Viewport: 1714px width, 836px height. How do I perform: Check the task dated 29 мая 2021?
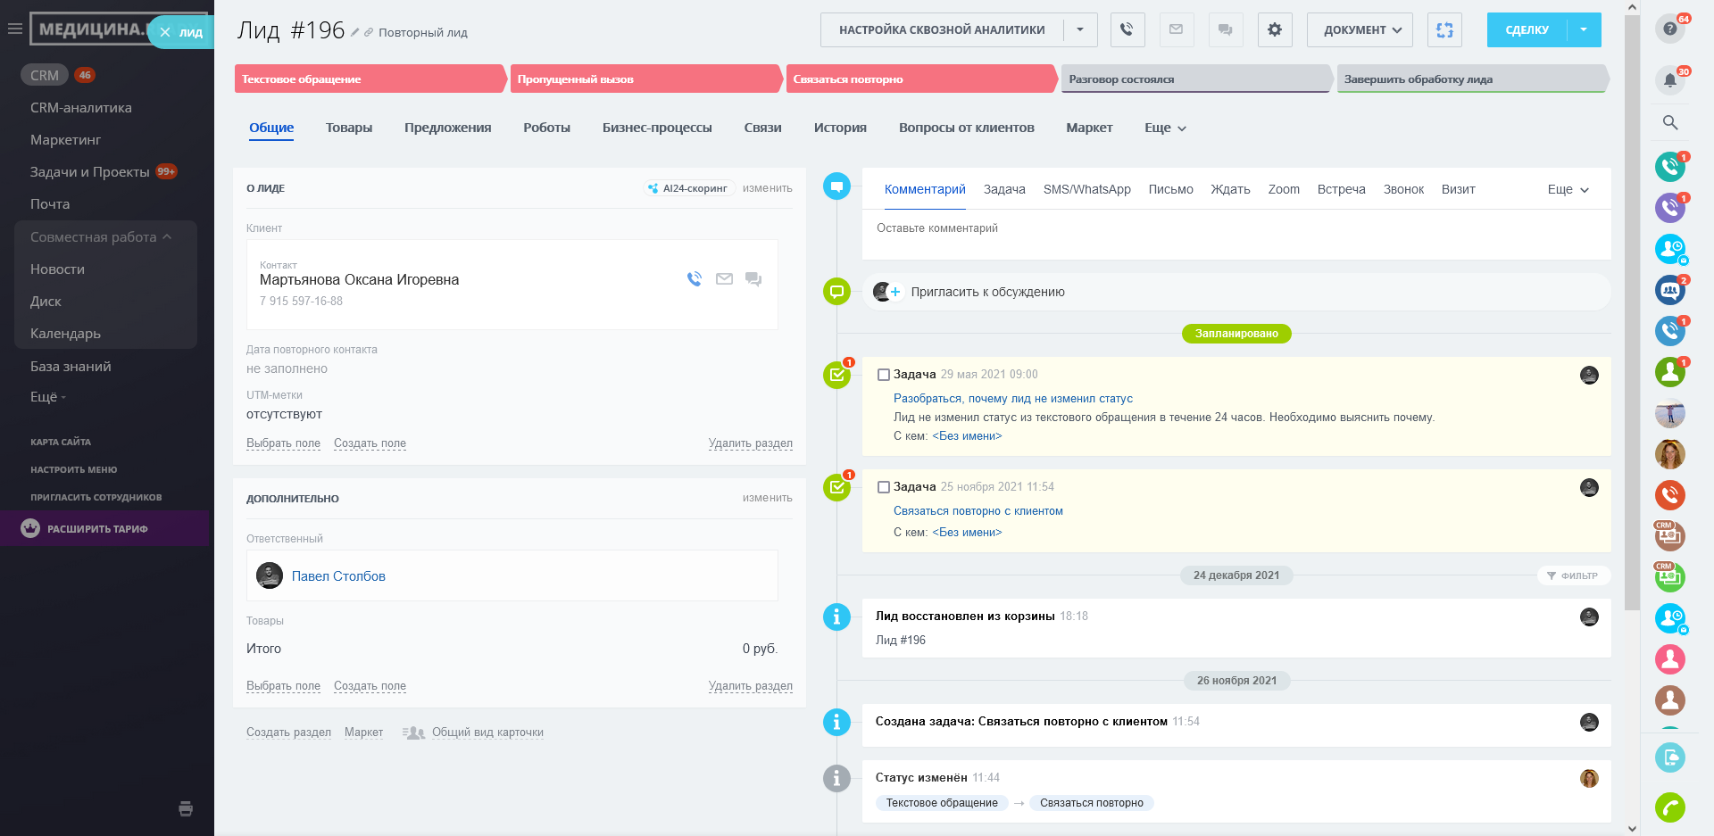click(x=884, y=375)
